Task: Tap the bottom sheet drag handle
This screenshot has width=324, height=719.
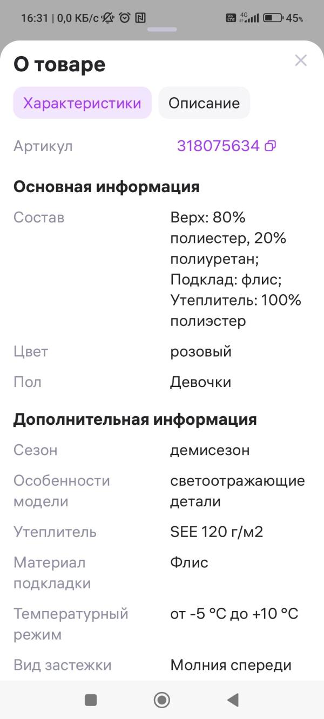Action: coord(162,29)
